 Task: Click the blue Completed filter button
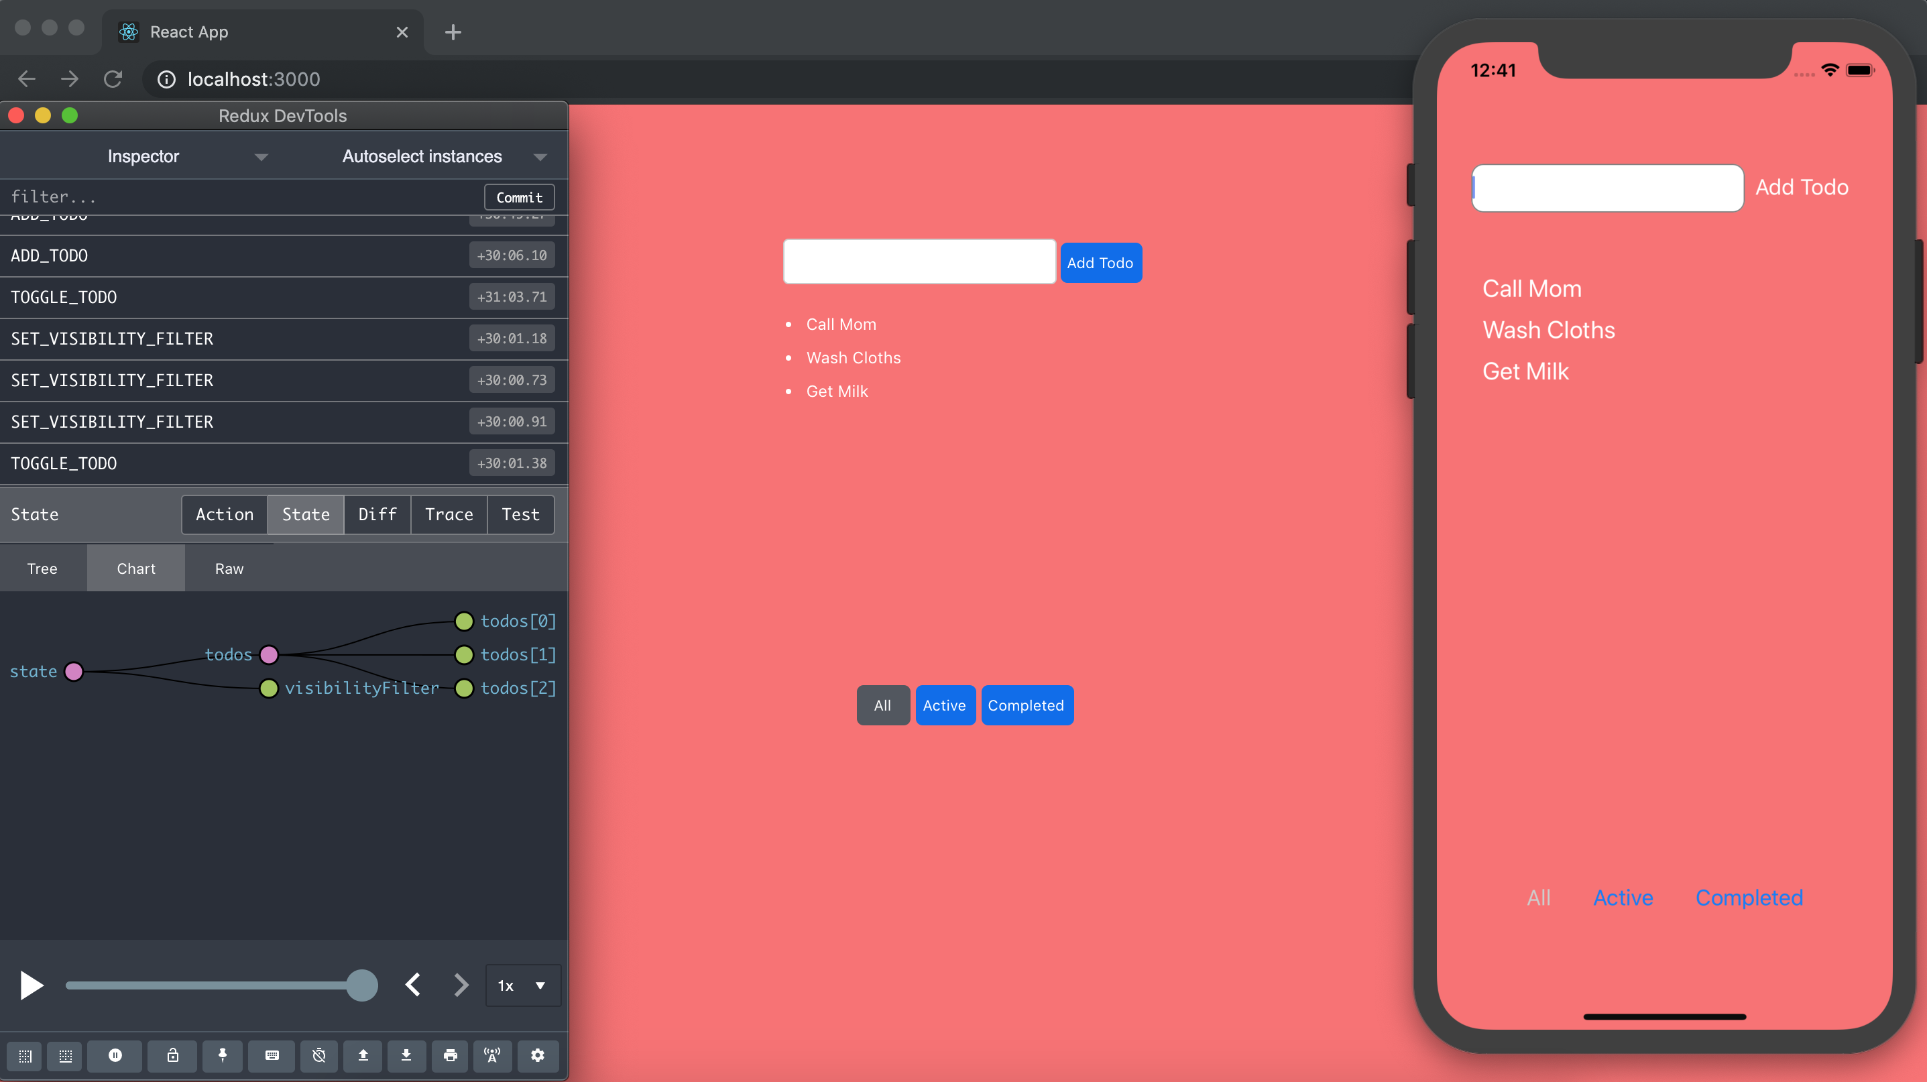point(1026,705)
